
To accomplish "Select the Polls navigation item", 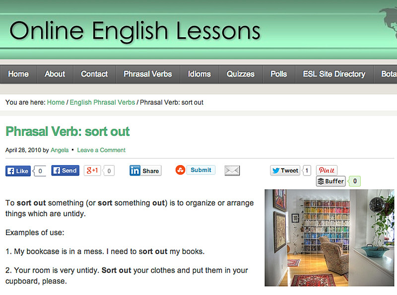I will (x=279, y=74).
